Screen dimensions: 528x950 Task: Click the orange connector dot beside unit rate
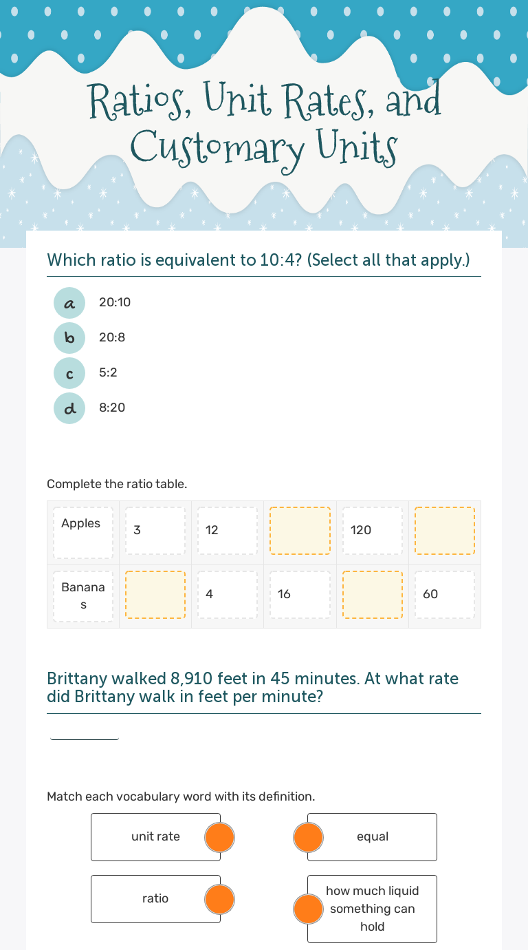(220, 837)
